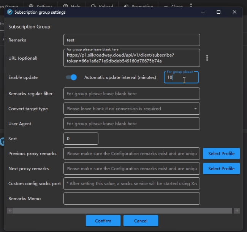Focus the Custom config socks port field

[x=131, y=183]
